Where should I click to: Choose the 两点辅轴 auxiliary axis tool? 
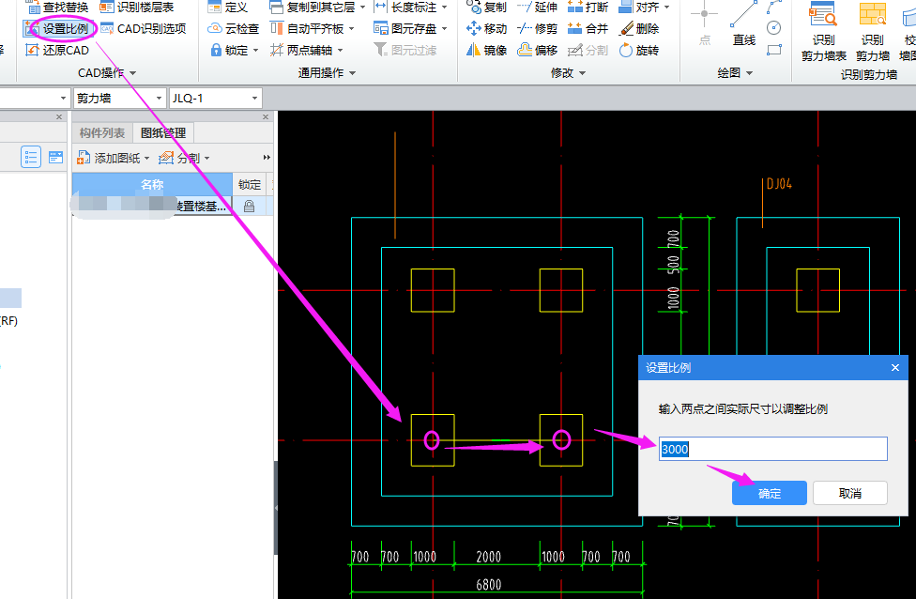pyautogui.click(x=301, y=51)
